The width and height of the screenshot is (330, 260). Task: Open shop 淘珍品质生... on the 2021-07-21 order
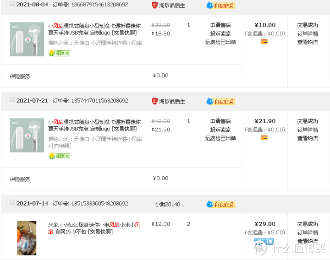point(174,102)
